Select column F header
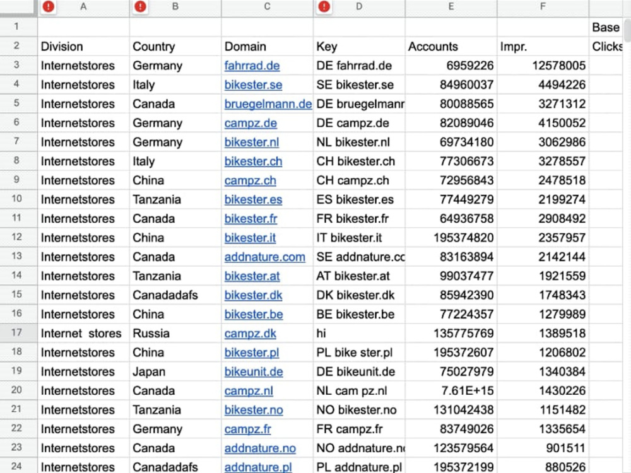The image size is (631, 473). (x=543, y=7)
